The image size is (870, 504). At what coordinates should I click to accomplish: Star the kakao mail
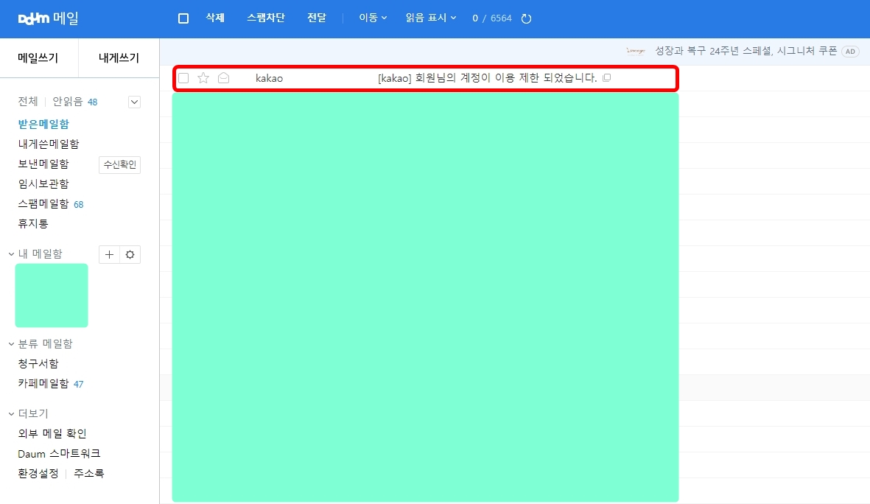pyautogui.click(x=203, y=77)
